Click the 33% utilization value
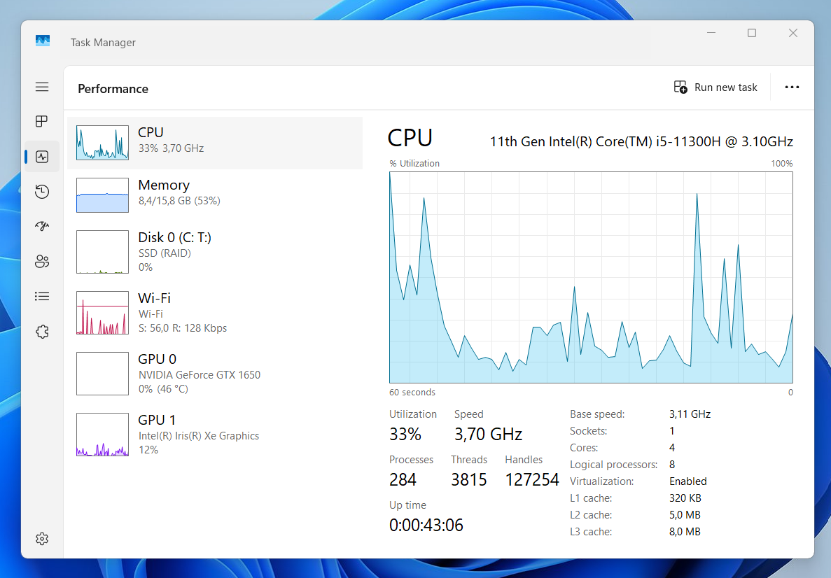This screenshot has width=831, height=578. [x=405, y=435]
